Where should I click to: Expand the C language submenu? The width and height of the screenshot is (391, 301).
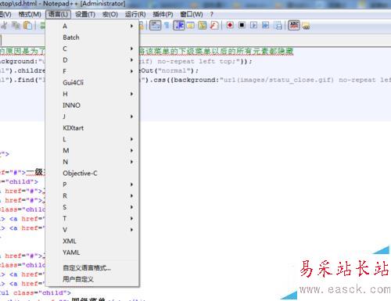pyautogui.click(x=92, y=48)
